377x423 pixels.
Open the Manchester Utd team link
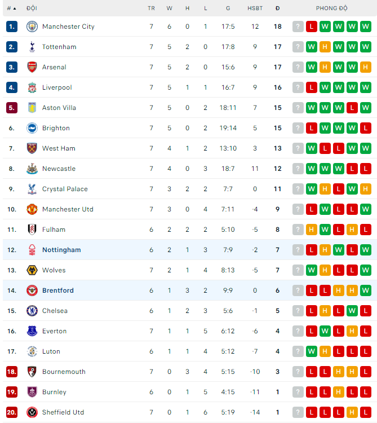tap(68, 209)
